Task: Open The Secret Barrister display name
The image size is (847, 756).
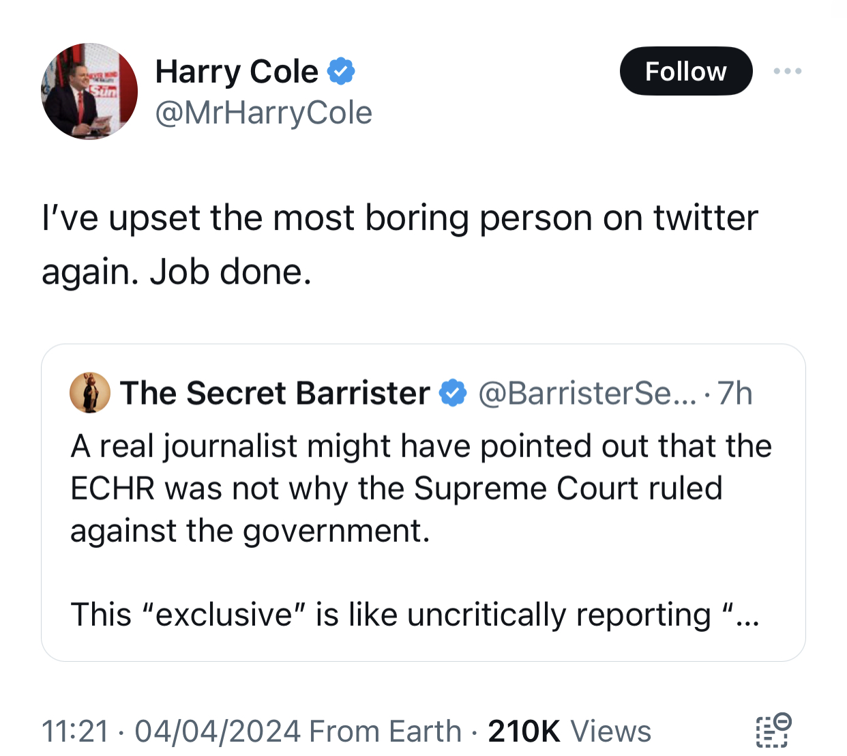Action: 275,394
